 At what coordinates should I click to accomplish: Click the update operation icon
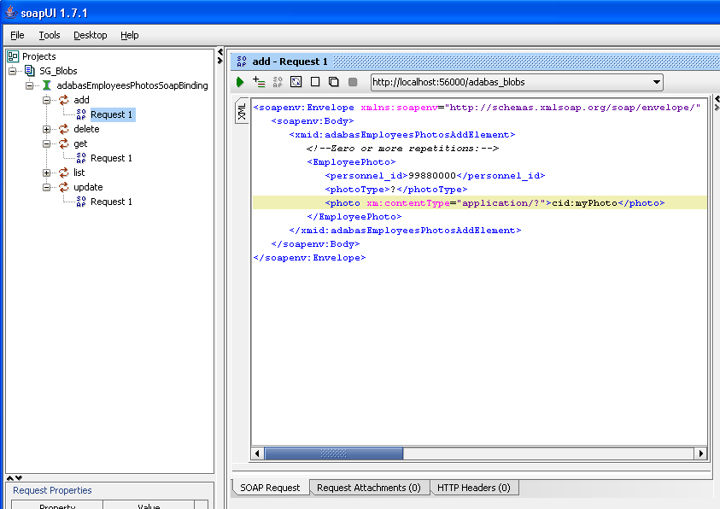point(64,187)
